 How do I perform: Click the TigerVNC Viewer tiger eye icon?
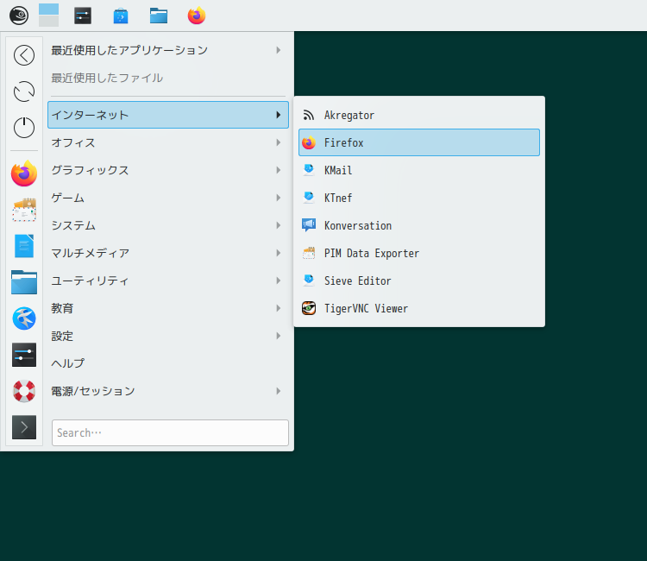point(309,308)
